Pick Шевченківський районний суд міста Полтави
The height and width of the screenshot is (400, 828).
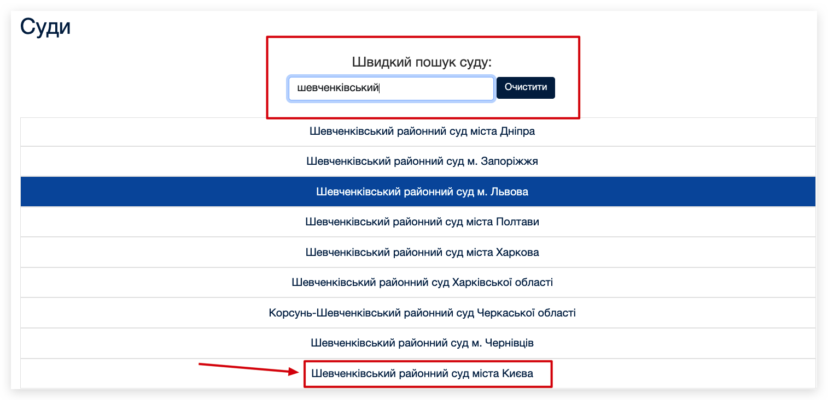coord(422,222)
